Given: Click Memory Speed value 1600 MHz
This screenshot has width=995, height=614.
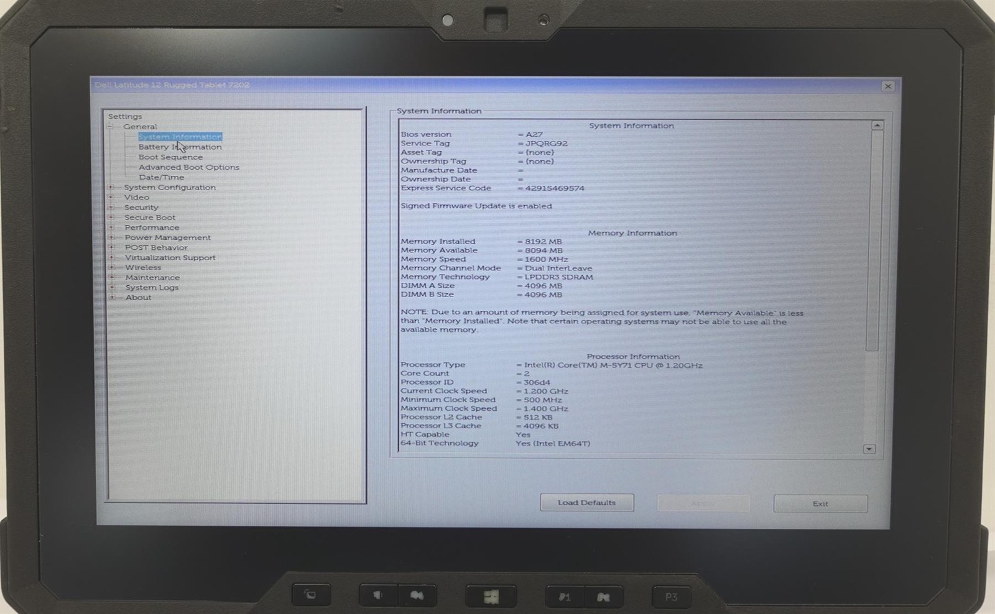Looking at the screenshot, I should (546, 259).
